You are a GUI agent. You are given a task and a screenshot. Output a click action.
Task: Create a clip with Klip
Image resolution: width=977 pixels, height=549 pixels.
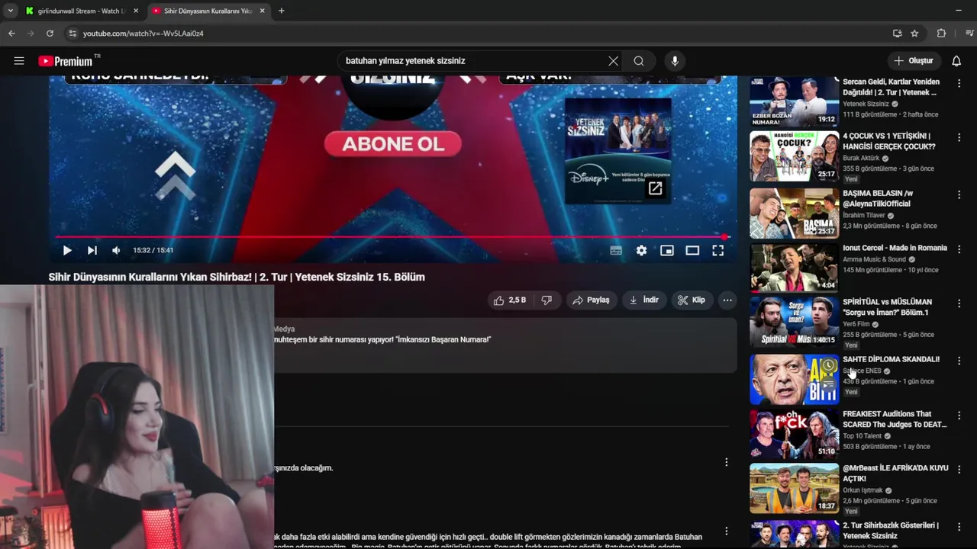692,300
